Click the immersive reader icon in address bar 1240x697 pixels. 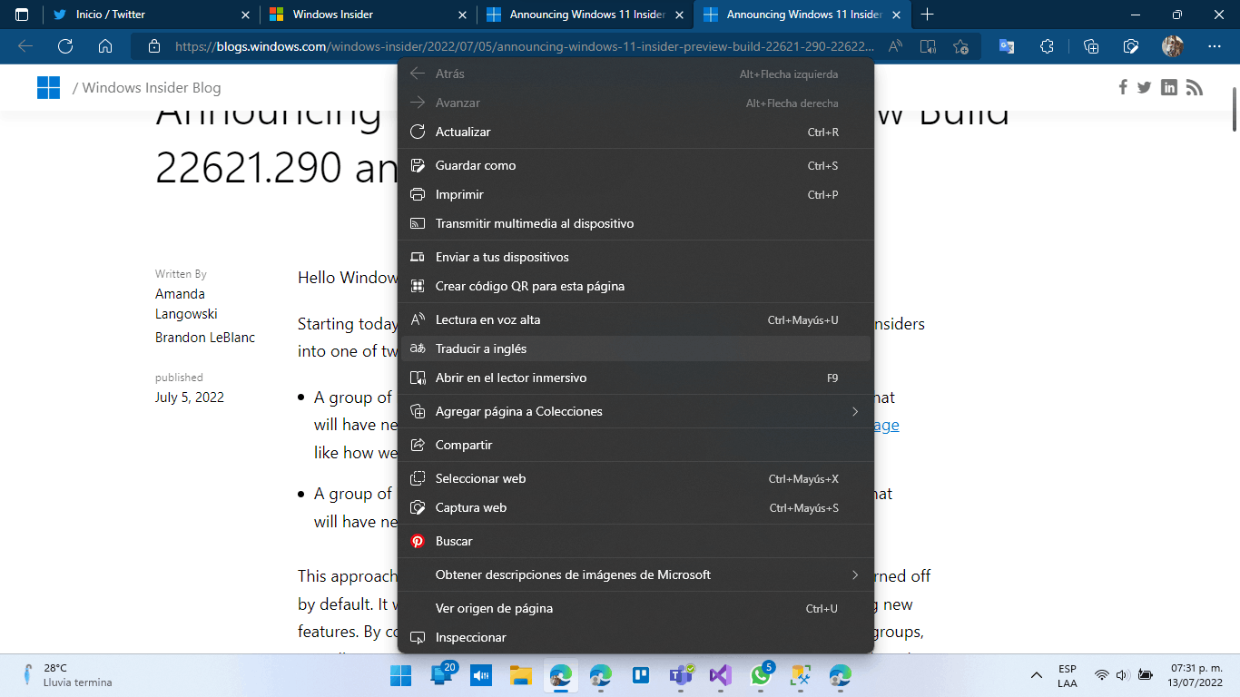tap(928, 46)
